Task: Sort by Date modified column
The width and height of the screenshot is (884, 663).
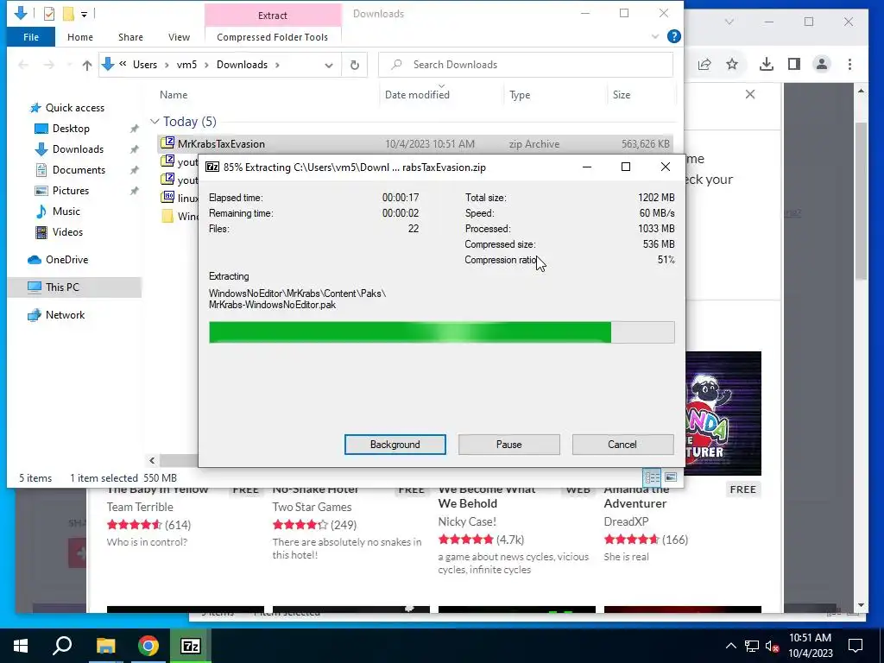Action: pos(417,95)
